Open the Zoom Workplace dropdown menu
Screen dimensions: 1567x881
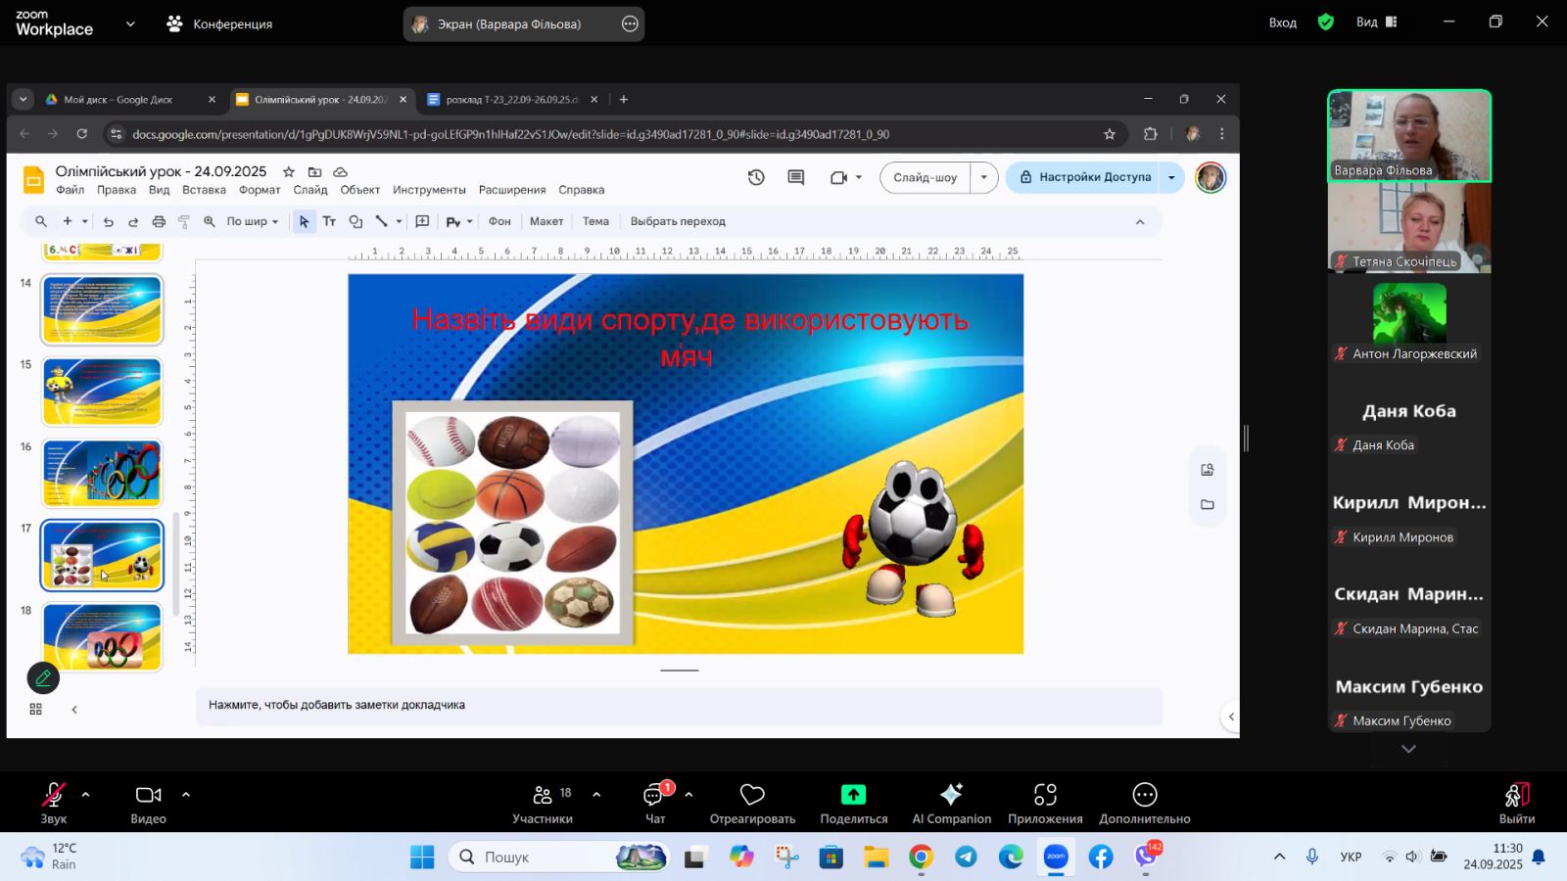pos(130,23)
